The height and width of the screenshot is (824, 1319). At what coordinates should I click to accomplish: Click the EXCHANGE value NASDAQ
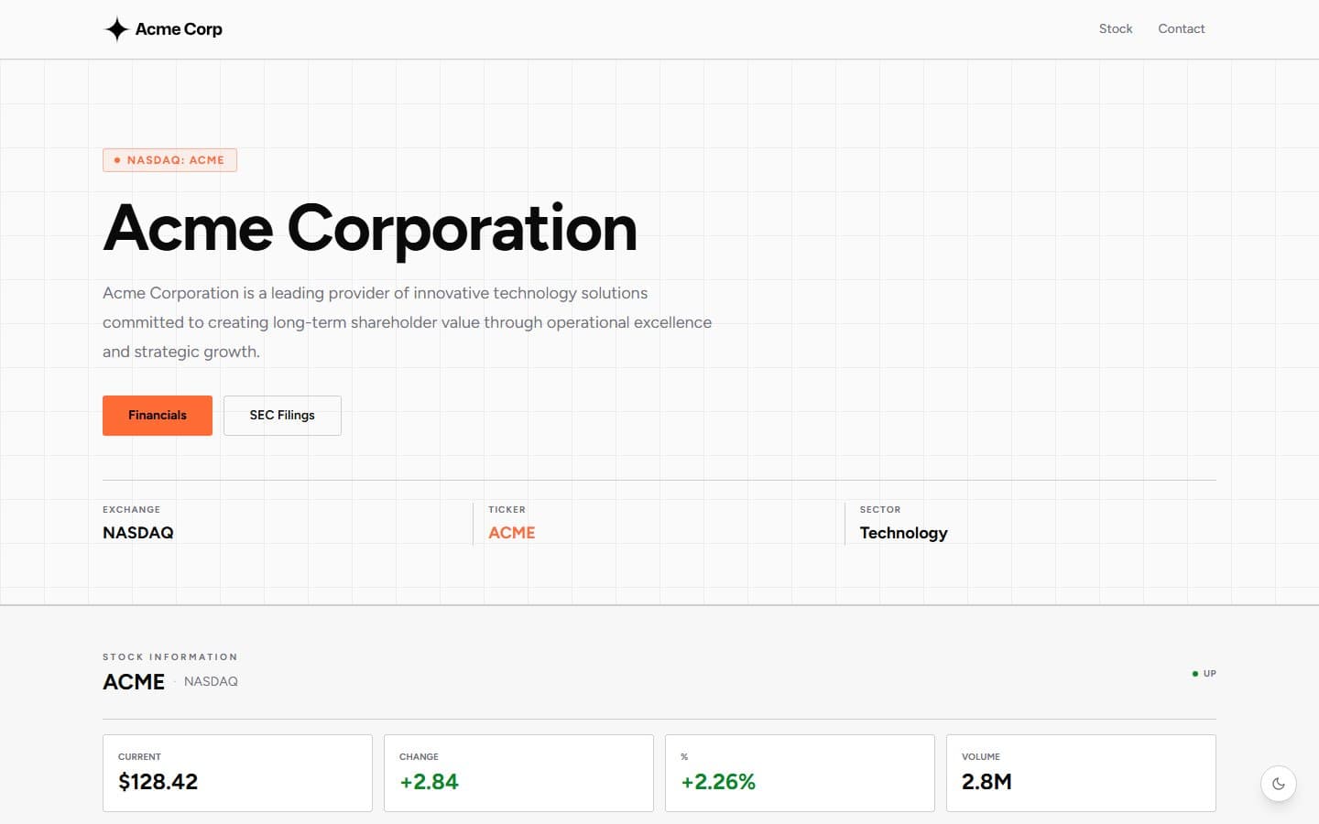coord(138,533)
